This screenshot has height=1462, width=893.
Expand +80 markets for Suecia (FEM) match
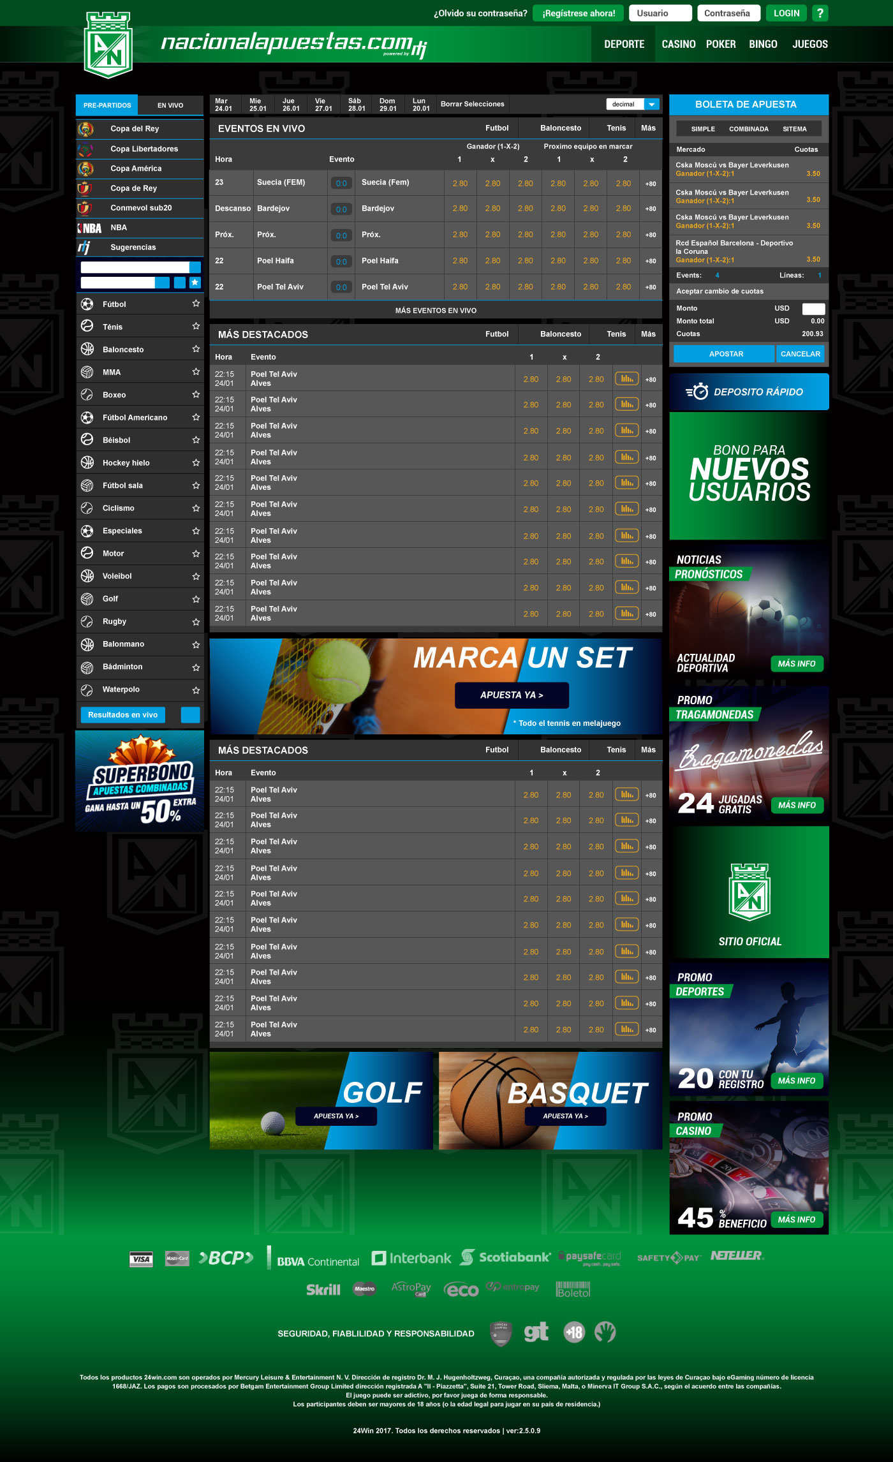651,184
